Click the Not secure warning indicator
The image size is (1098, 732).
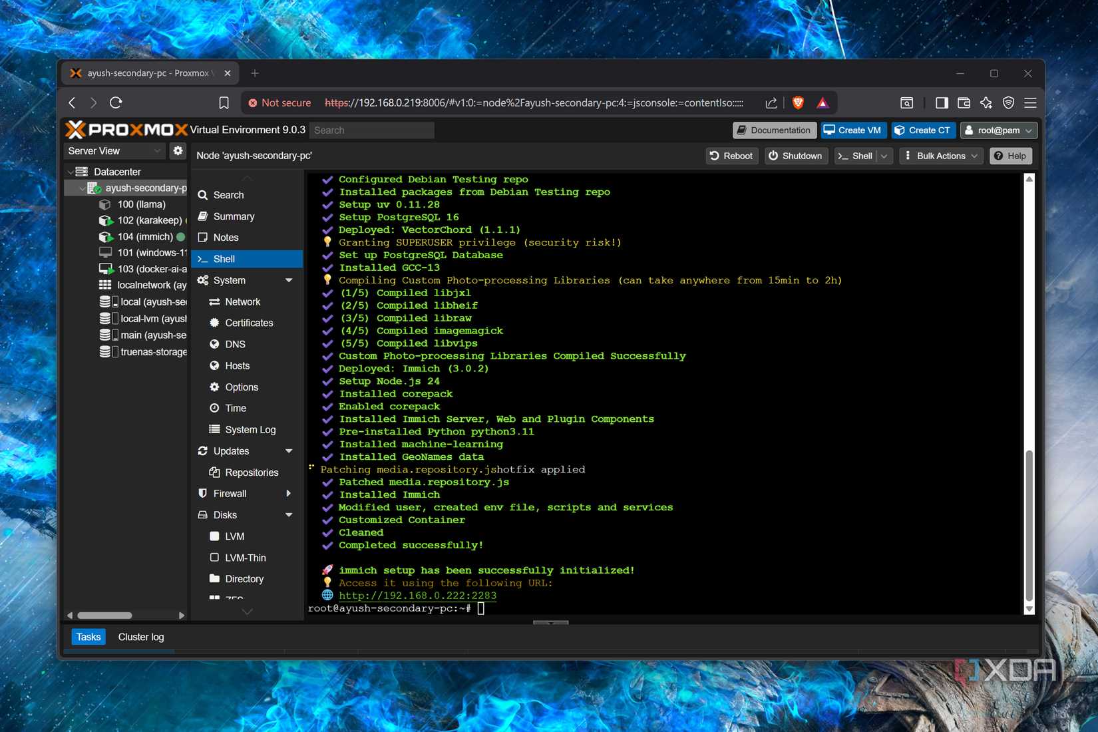coord(279,102)
